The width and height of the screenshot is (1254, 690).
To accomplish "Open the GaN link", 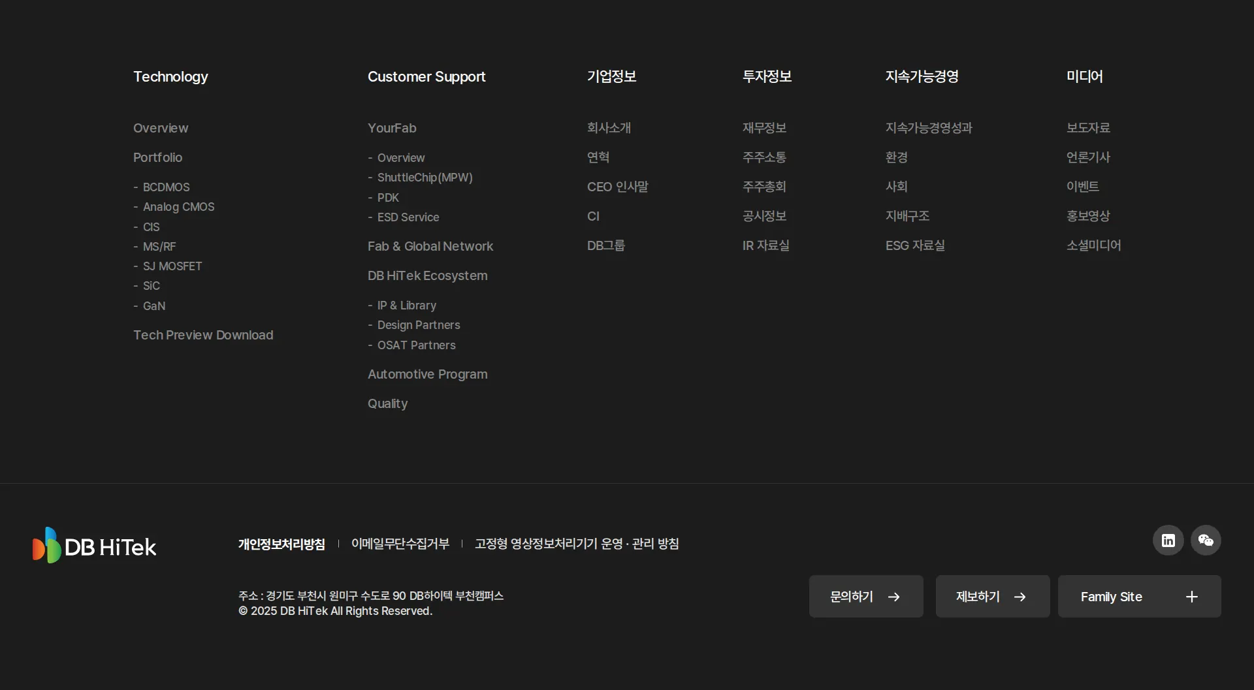I will pyautogui.click(x=154, y=306).
